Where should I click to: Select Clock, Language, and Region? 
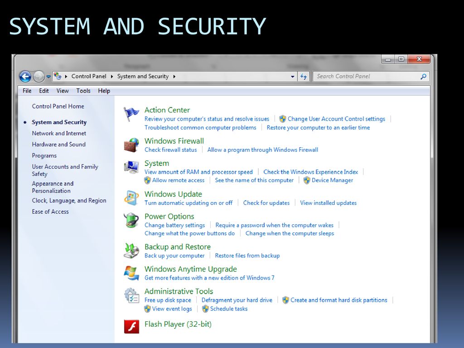(69, 201)
